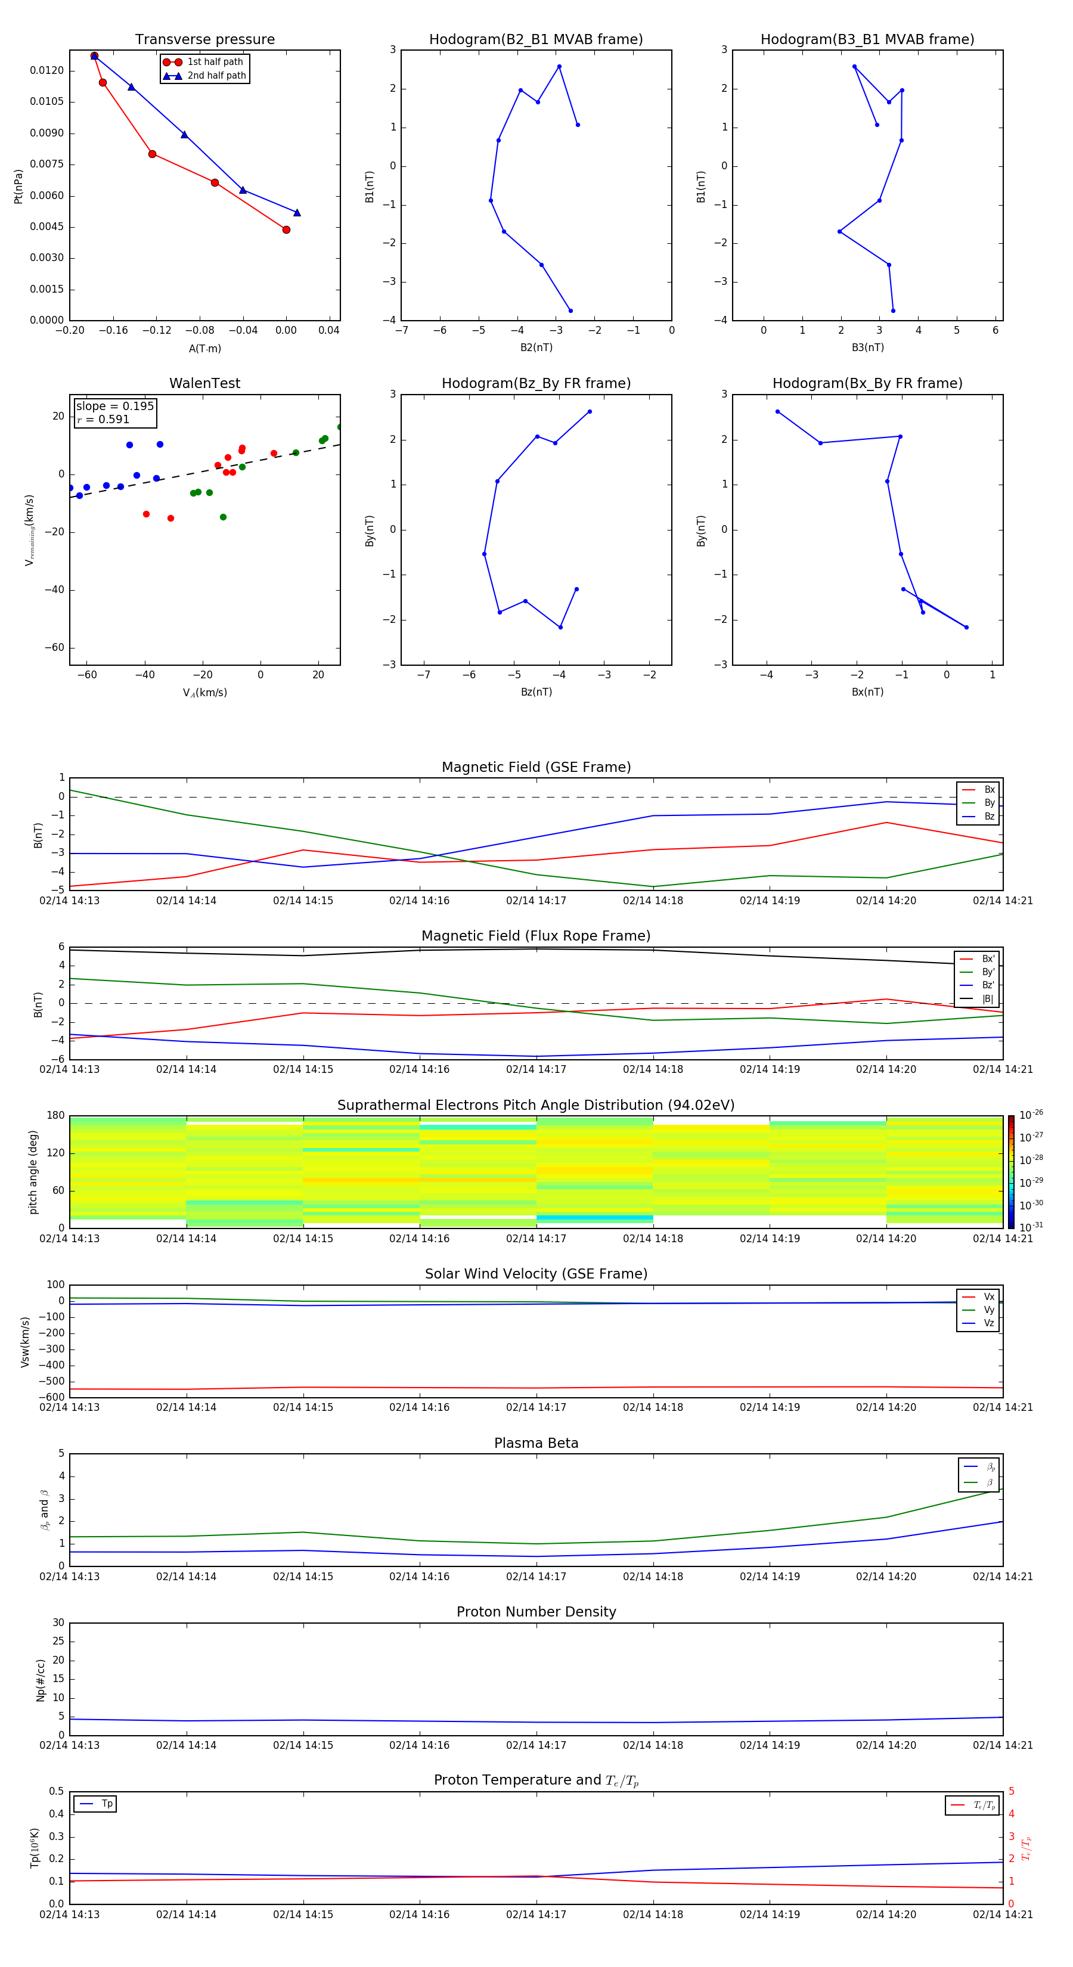Click the red 'Te/Tp' right axis label
The height and width of the screenshot is (1967, 1073).
pos(1027,1848)
